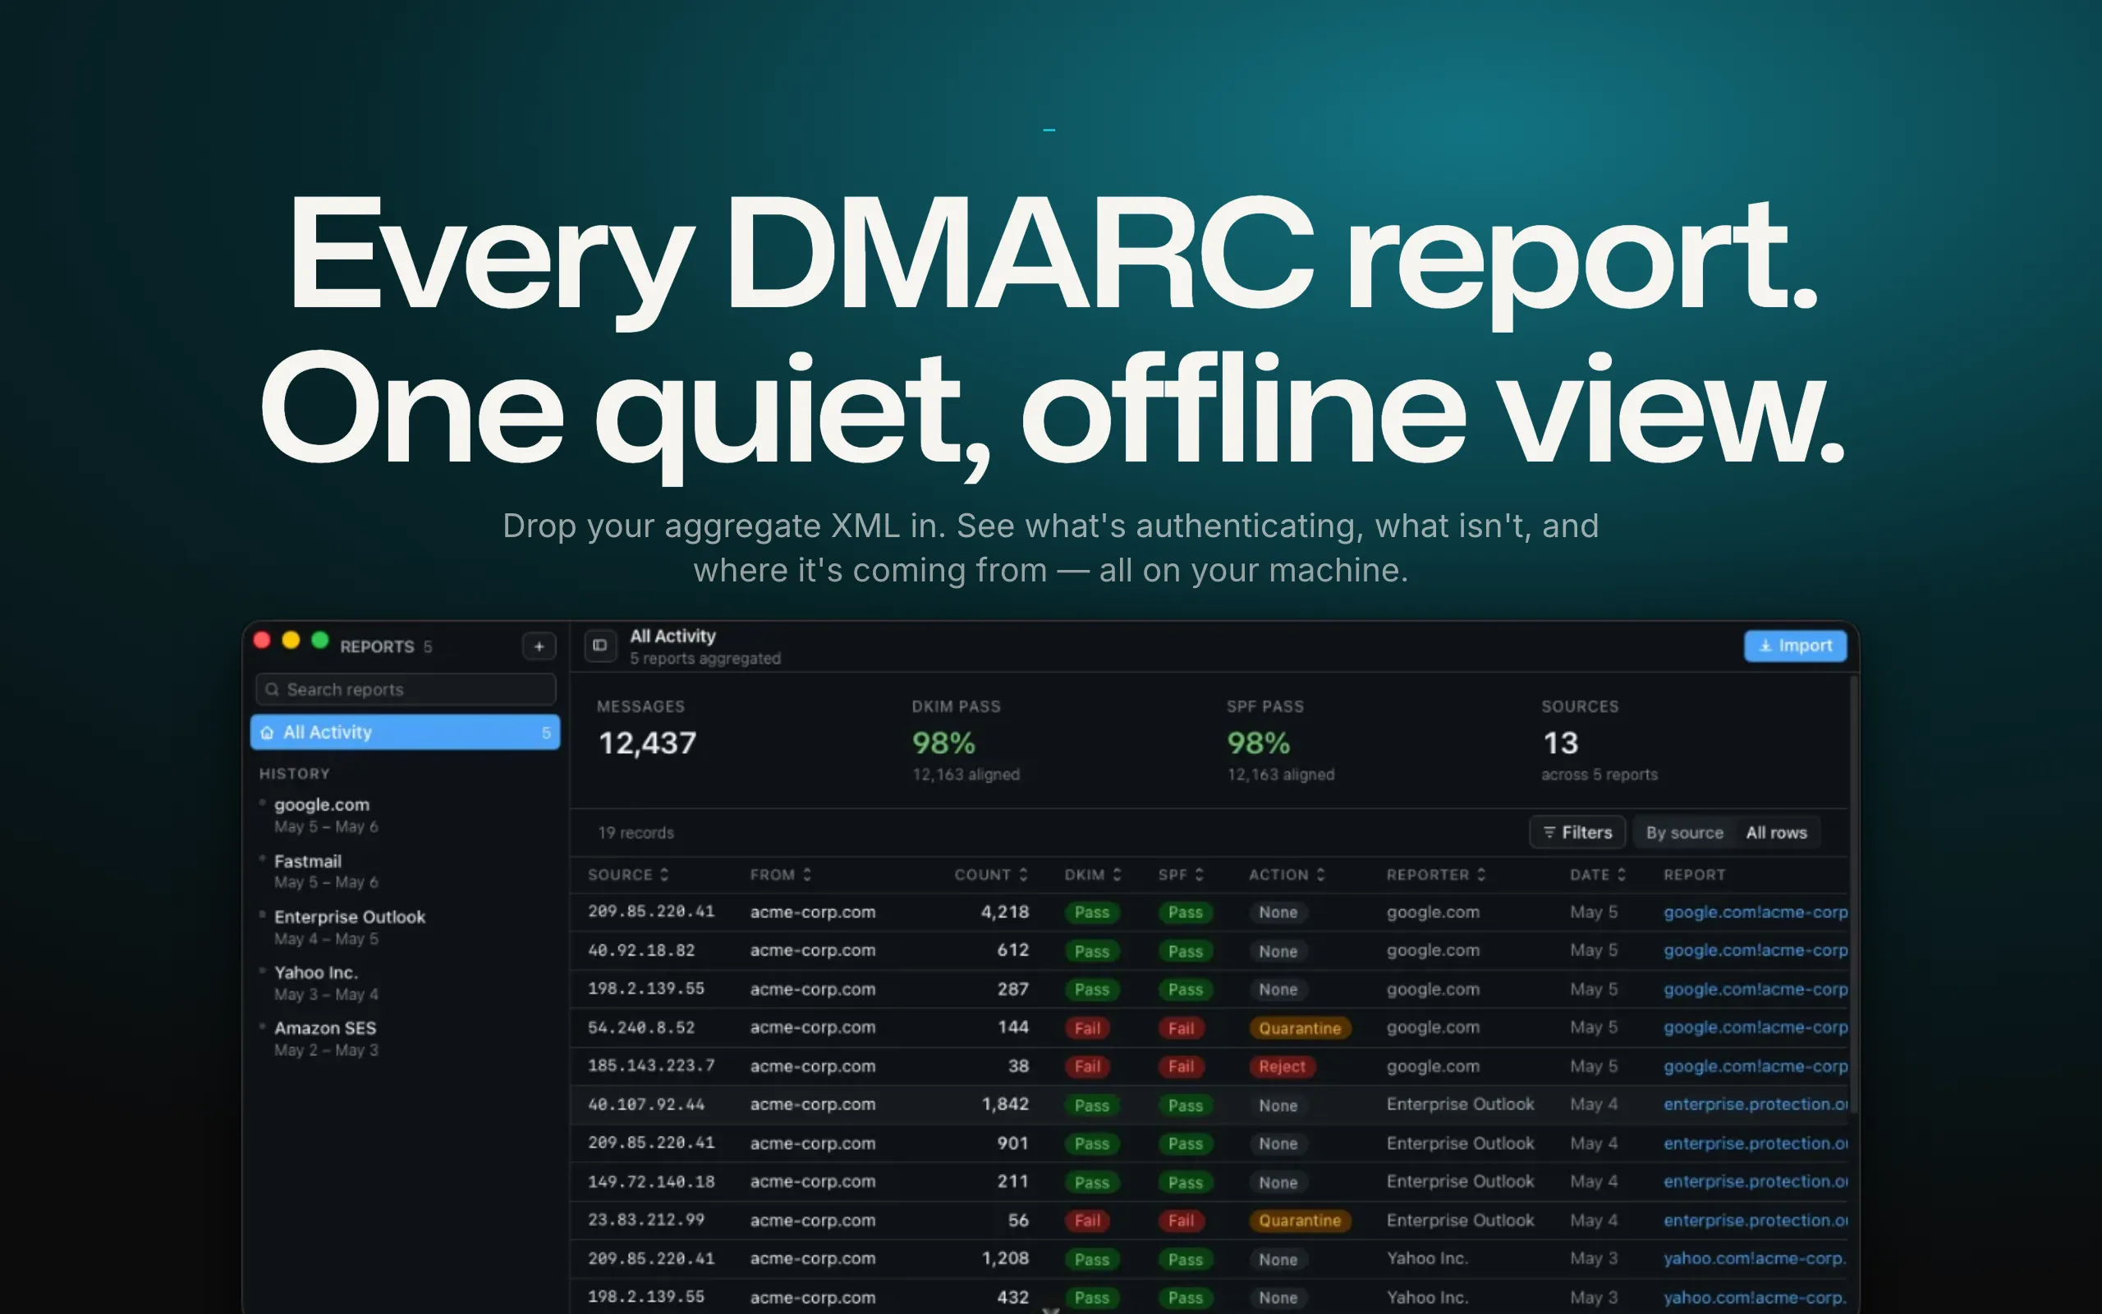Sort by the DATE column header
The height and width of the screenshot is (1314, 2102).
coord(1597,875)
